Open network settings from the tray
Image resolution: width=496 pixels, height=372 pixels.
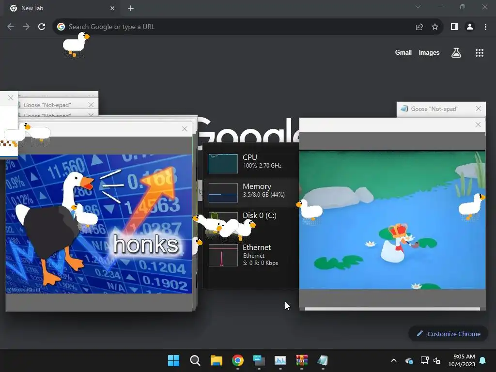pos(424,360)
